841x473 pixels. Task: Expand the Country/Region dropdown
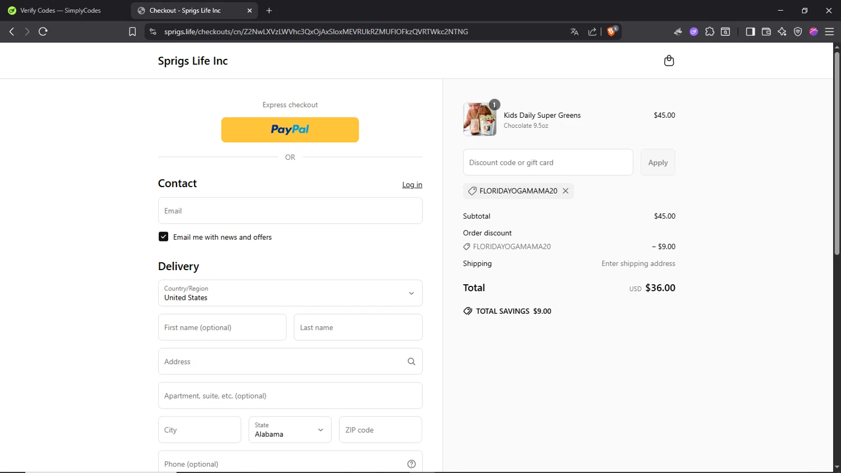[x=290, y=293]
